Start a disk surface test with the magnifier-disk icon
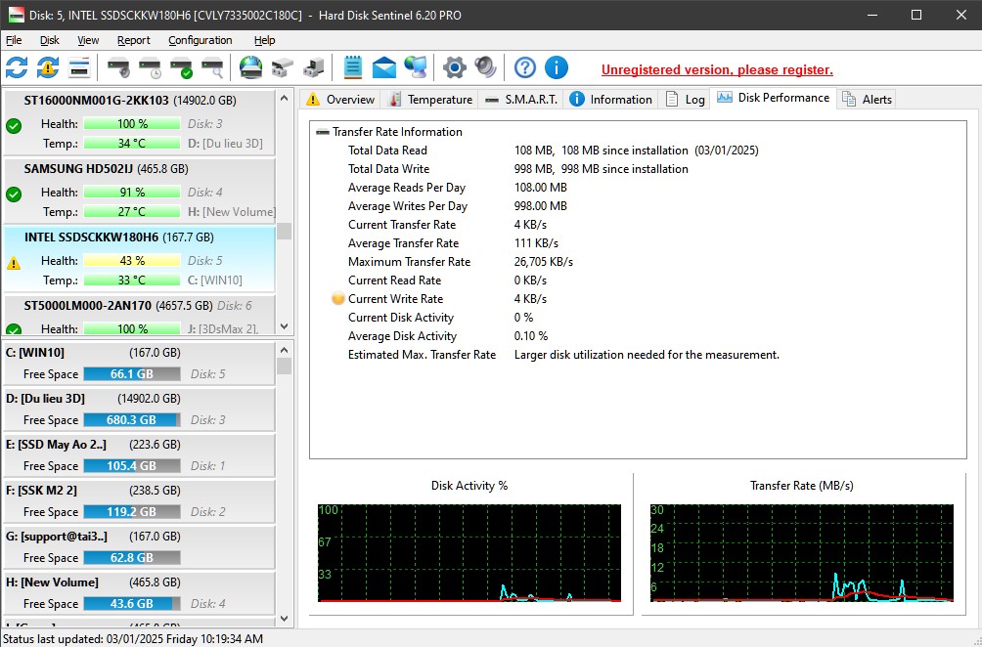The width and height of the screenshot is (982, 647). [x=213, y=67]
